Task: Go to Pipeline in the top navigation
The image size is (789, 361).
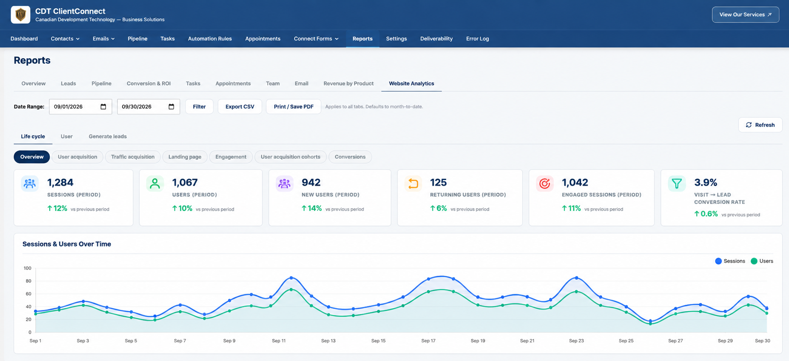Action: (x=137, y=39)
